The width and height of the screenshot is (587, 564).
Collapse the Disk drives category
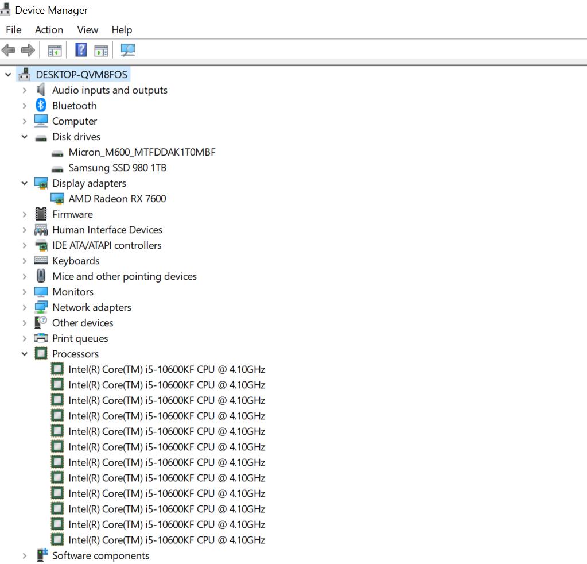click(24, 137)
